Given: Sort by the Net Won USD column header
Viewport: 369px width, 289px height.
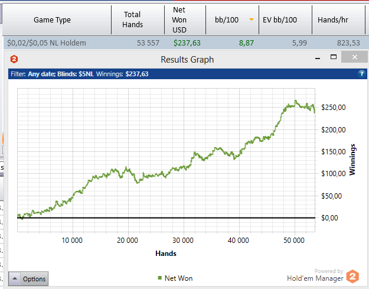Looking at the screenshot, I should pyautogui.click(x=185, y=20).
